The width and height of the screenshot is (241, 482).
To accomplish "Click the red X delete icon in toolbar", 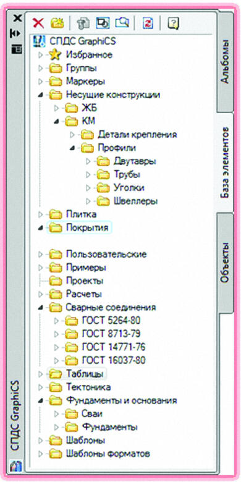I will tap(38, 23).
